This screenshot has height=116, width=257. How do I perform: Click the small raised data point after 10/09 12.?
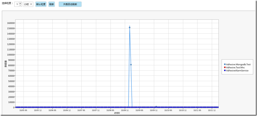(x=156, y=107)
